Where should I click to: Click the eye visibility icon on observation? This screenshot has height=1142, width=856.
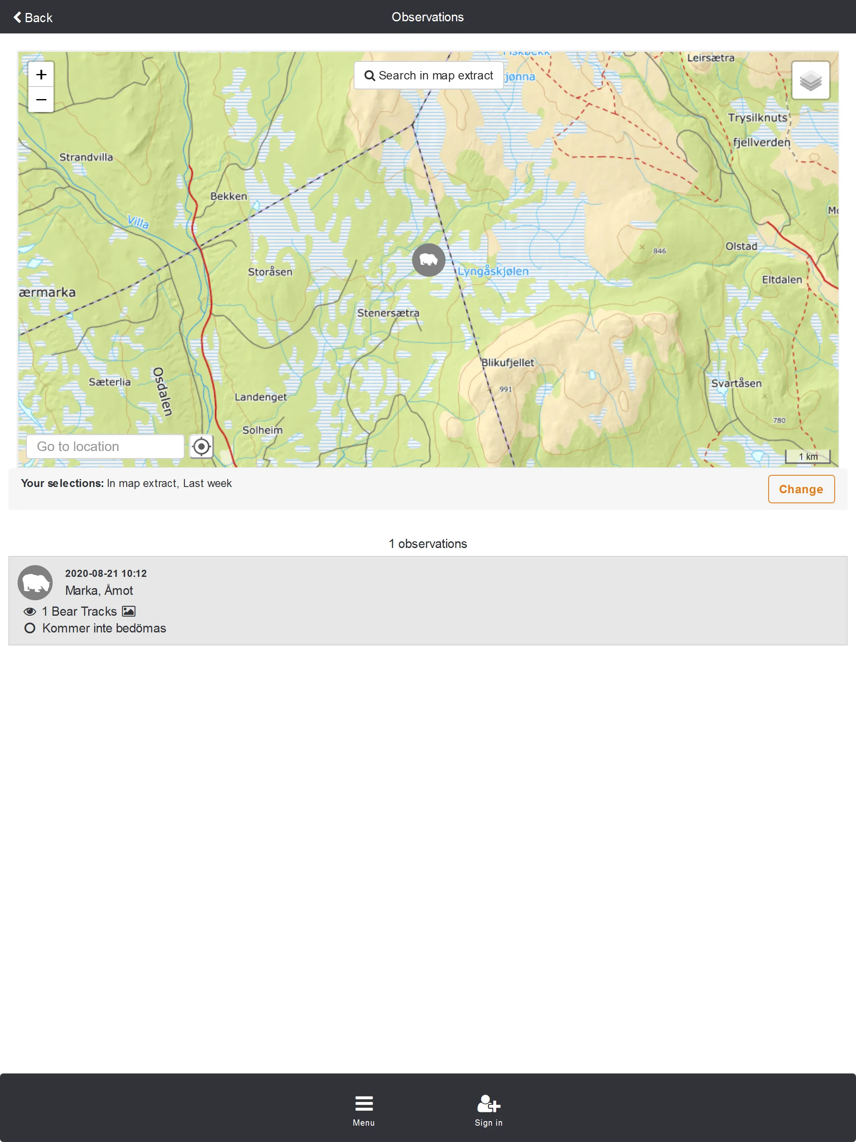click(30, 611)
